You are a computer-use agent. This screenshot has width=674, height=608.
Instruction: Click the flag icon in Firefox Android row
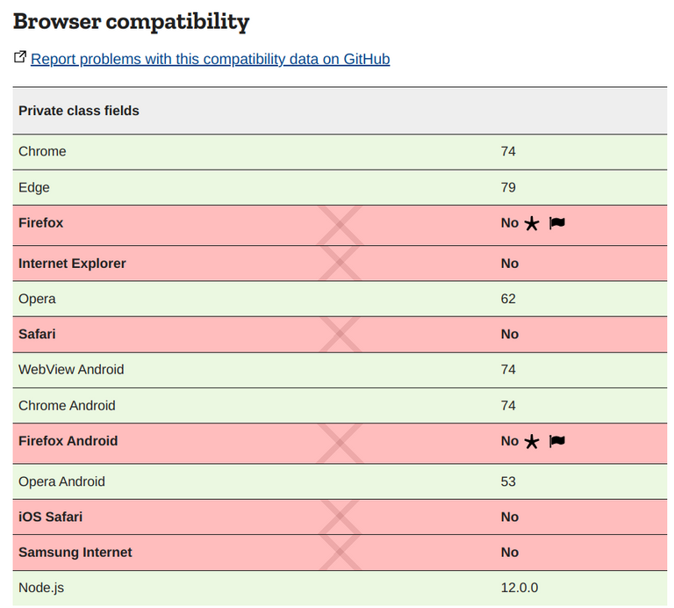[556, 441]
